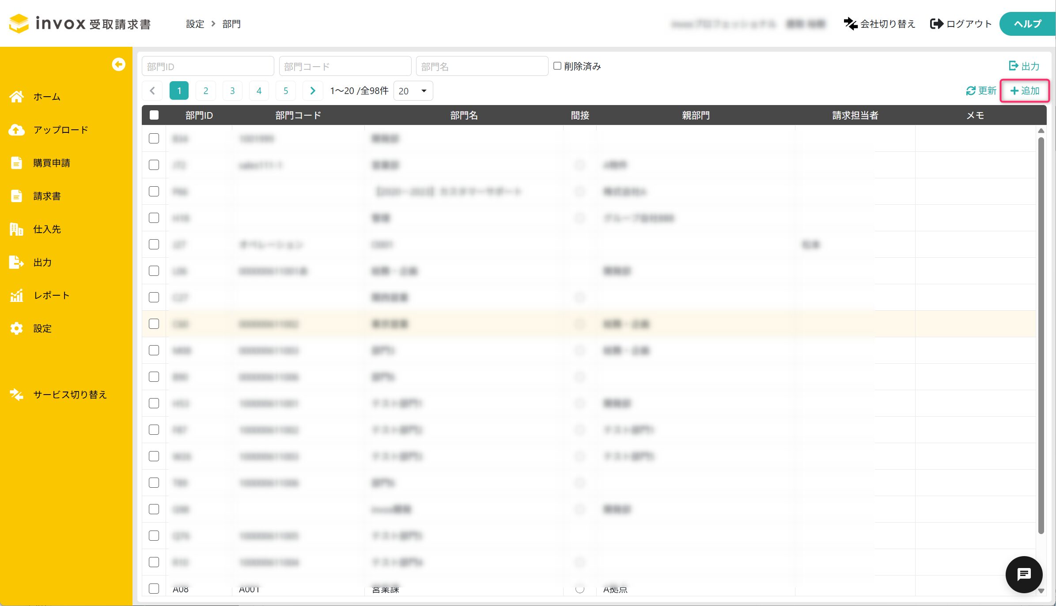
Task: Go to previous page with left chevron
Action: pos(152,91)
